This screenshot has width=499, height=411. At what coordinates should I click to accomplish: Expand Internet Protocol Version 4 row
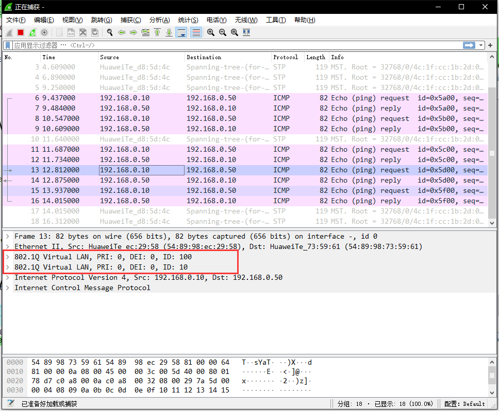pos(8,278)
